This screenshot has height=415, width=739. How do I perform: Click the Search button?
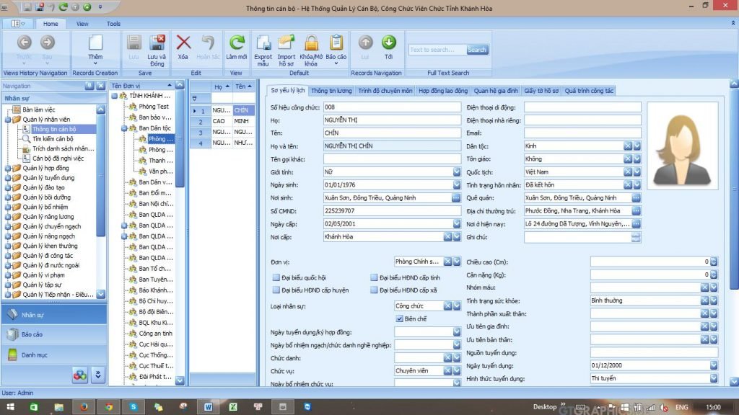tap(477, 50)
